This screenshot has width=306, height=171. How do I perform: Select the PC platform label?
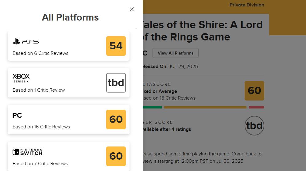coord(17,116)
